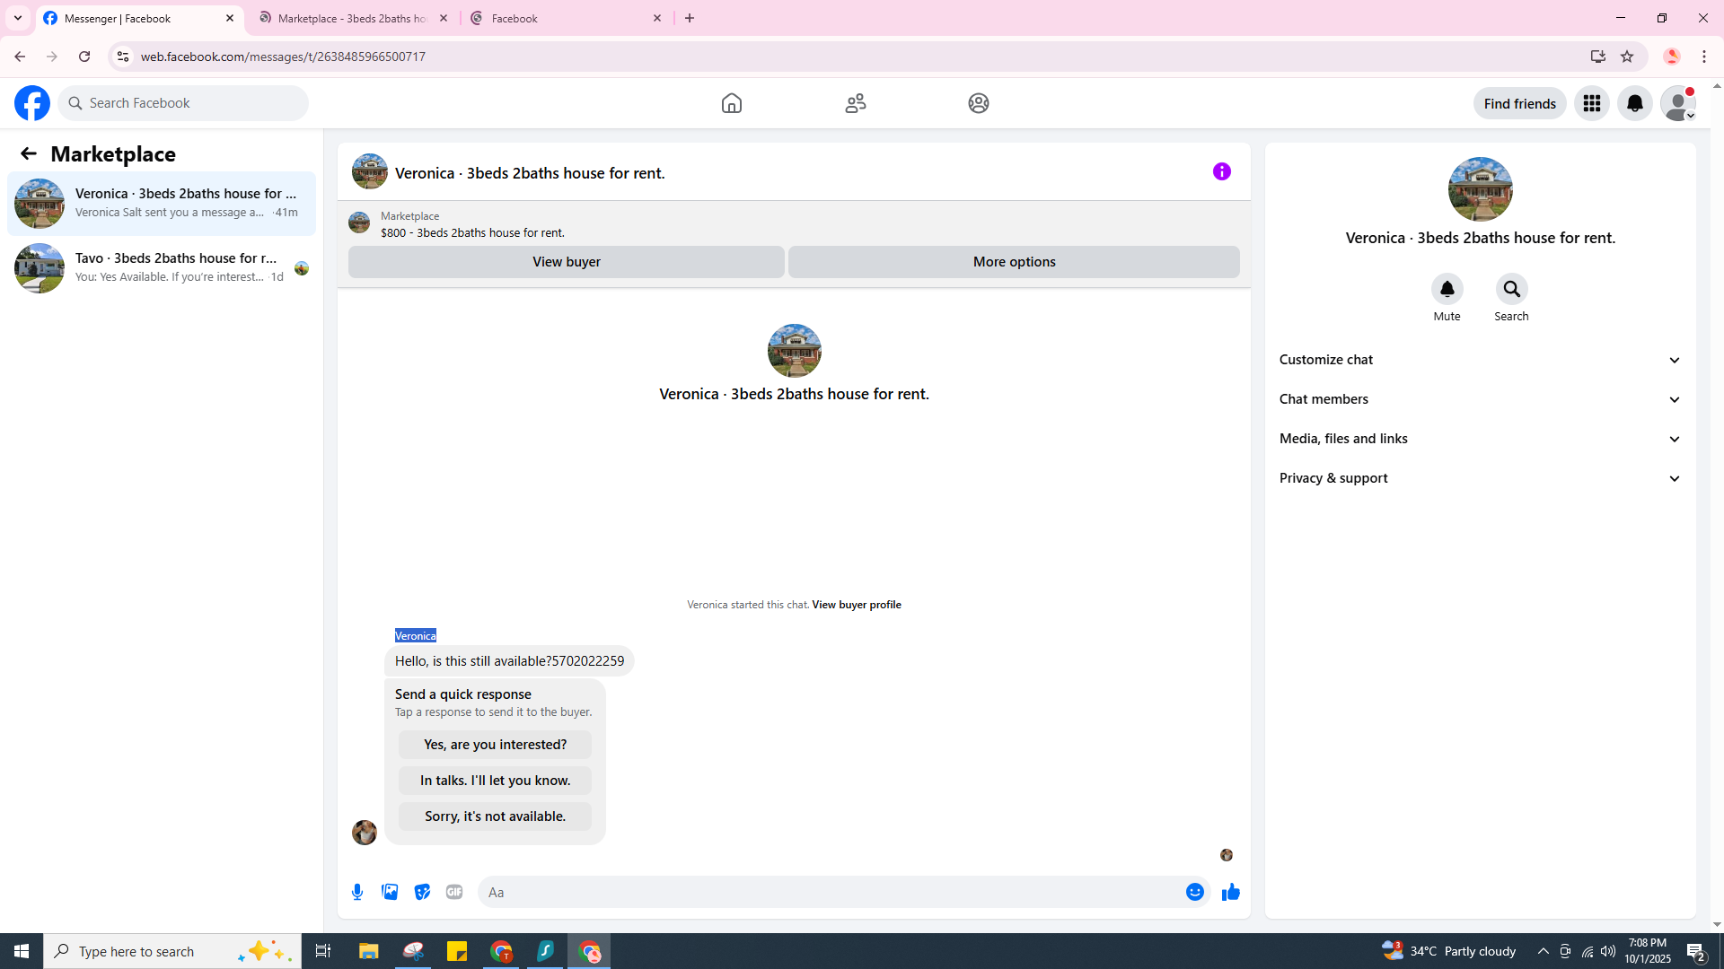Record a voice clip with the microphone
Viewport: 1724px width, 969px height.
pyautogui.click(x=357, y=892)
